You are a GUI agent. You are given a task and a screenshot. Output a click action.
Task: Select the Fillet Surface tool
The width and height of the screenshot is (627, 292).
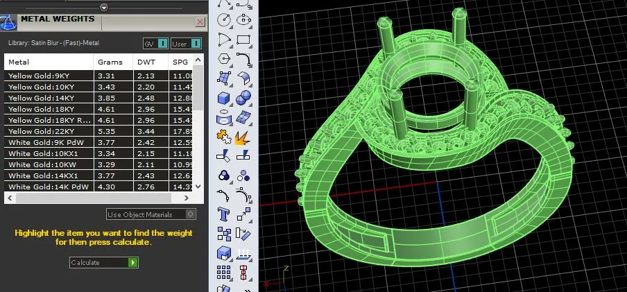pos(244,78)
